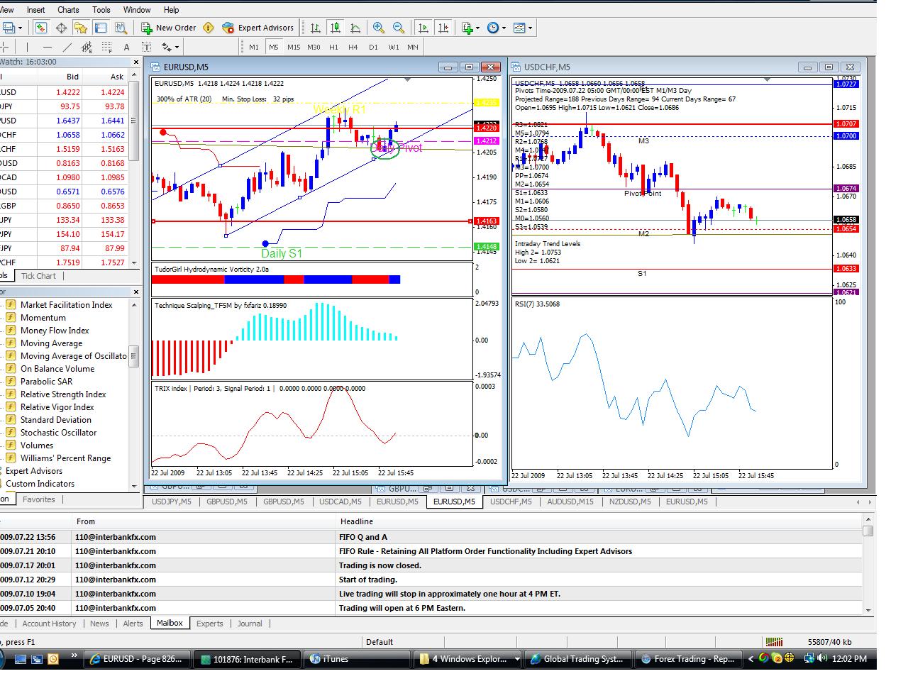
Task: Select Parabolic SAR indicator in Navigator
Action: pyautogui.click(x=46, y=382)
